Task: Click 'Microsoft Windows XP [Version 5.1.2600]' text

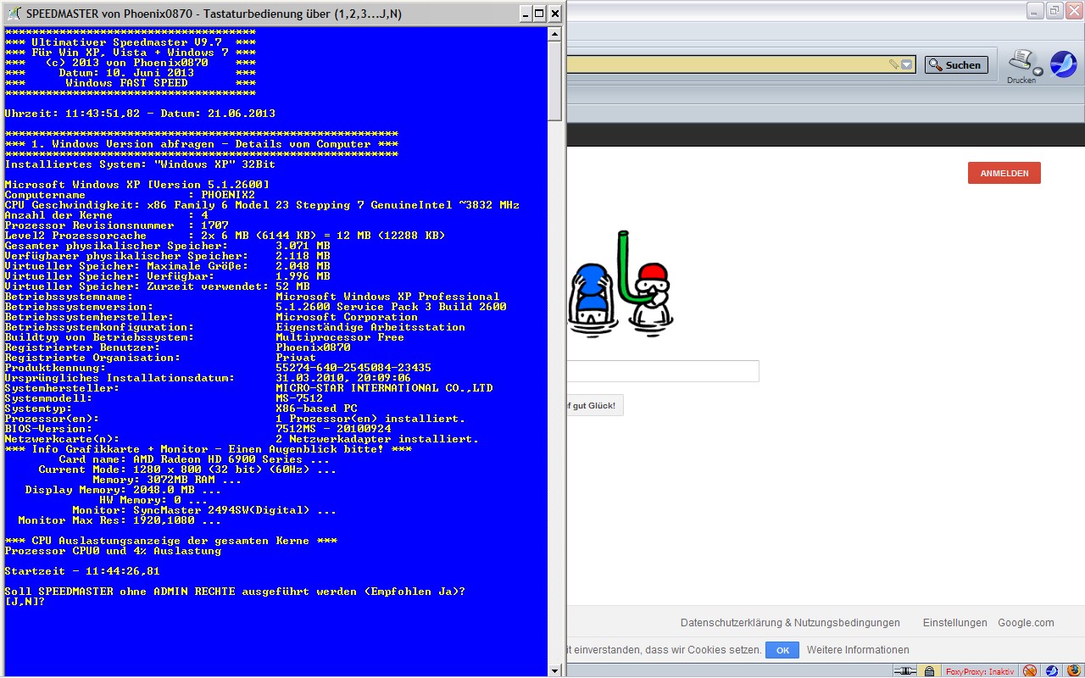Action: pyautogui.click(x=136, y=185)
